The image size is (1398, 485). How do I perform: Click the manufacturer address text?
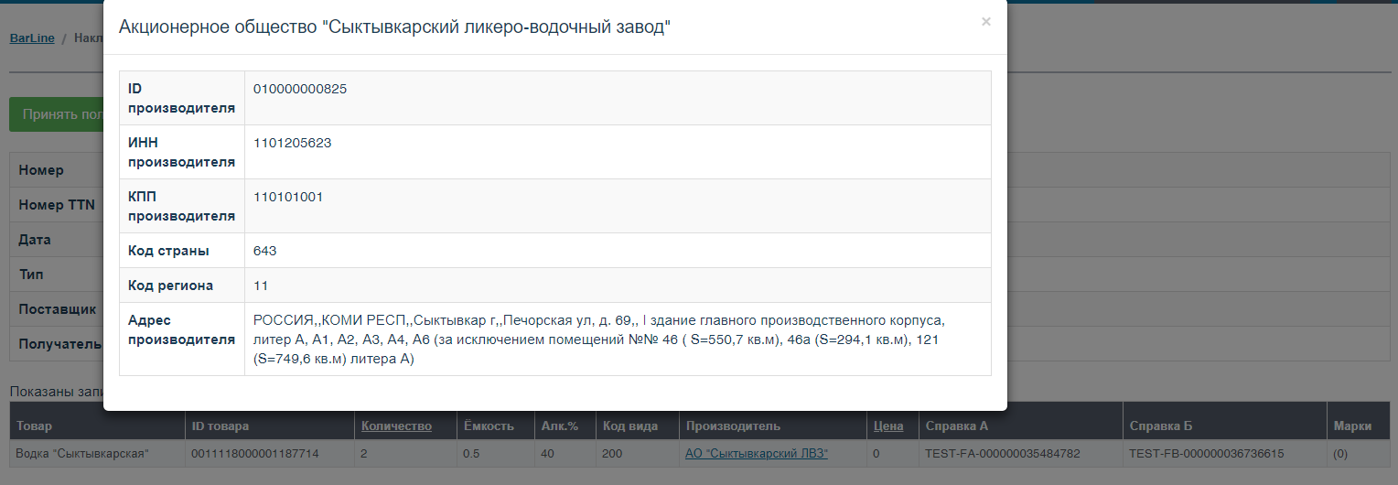click(x=599, y=339)
